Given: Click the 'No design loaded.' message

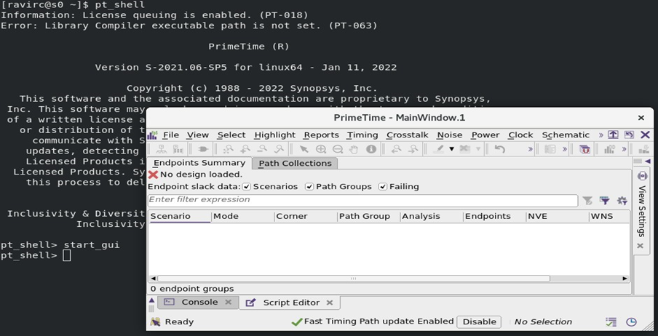Looking at the screenshot, I should coord(202,175).
